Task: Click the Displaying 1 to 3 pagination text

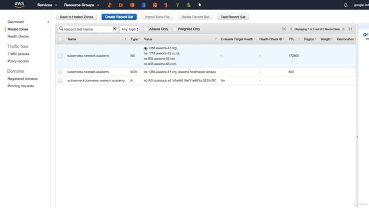Action: click(317, 29)
